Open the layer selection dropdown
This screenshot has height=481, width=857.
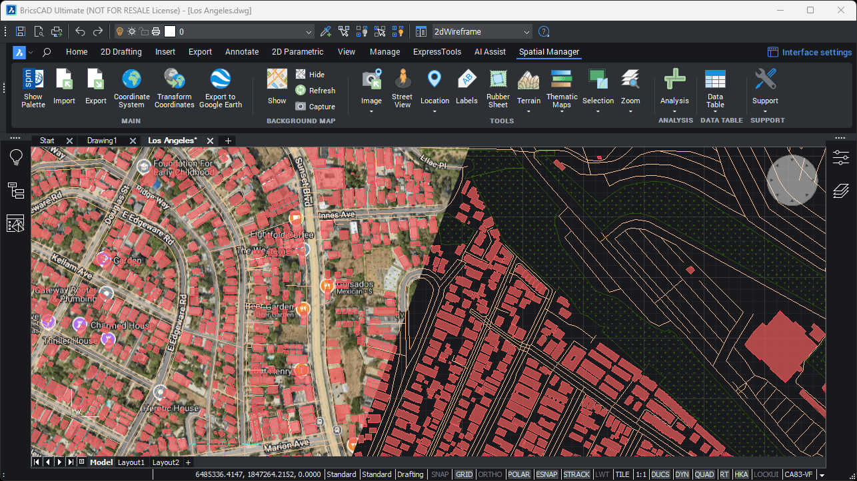(x=309, y=31)
